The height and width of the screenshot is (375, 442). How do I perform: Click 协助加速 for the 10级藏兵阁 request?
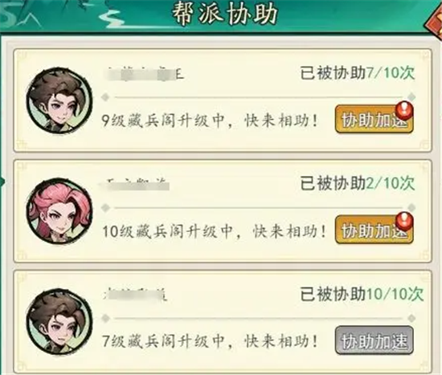click(x=374, y=230)
